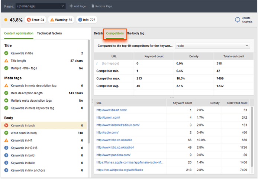The height and width of the screenshot is (179, 258).
Task: Click the Add Page plus icon
Action: point(71,6)
